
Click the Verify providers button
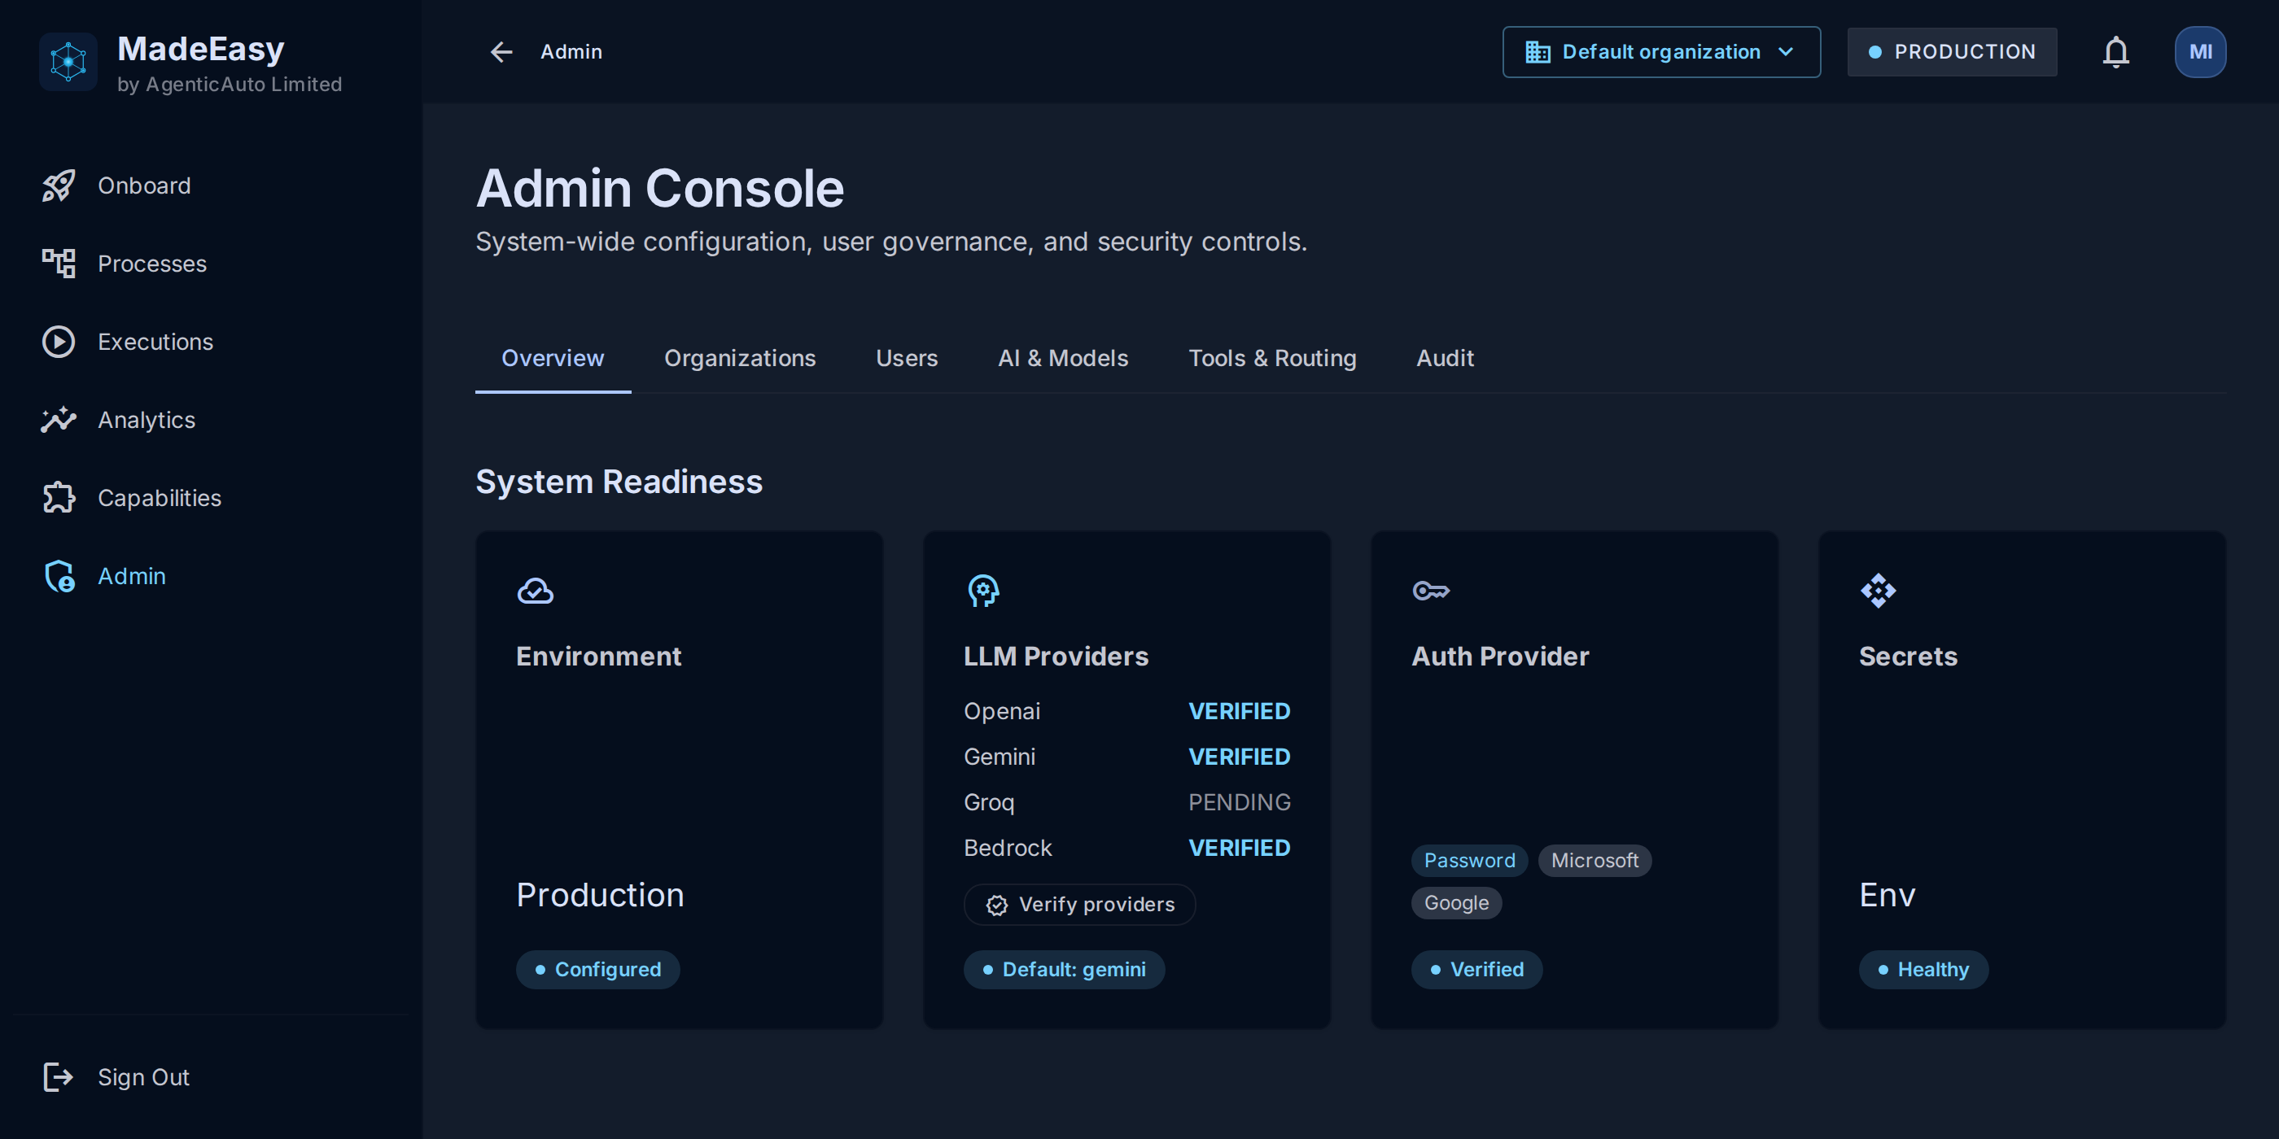[1079, 905]
